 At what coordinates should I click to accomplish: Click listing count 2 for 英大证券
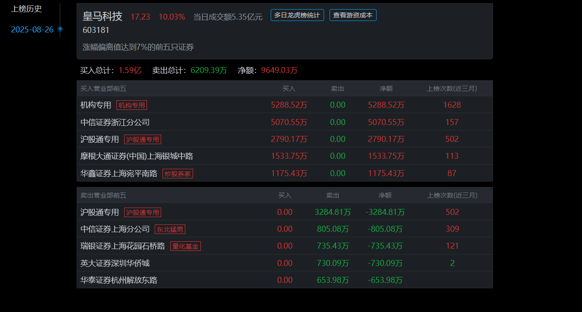point(452,263)
